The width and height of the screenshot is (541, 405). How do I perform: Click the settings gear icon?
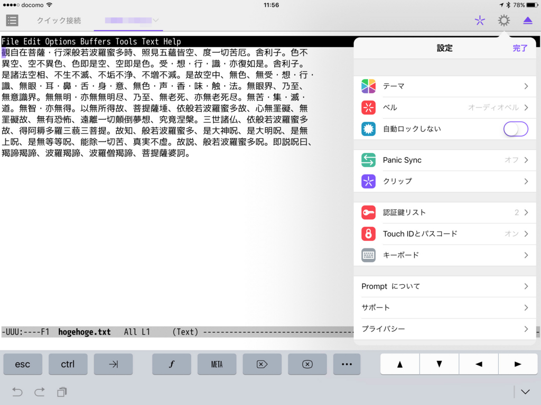(503, 21)
